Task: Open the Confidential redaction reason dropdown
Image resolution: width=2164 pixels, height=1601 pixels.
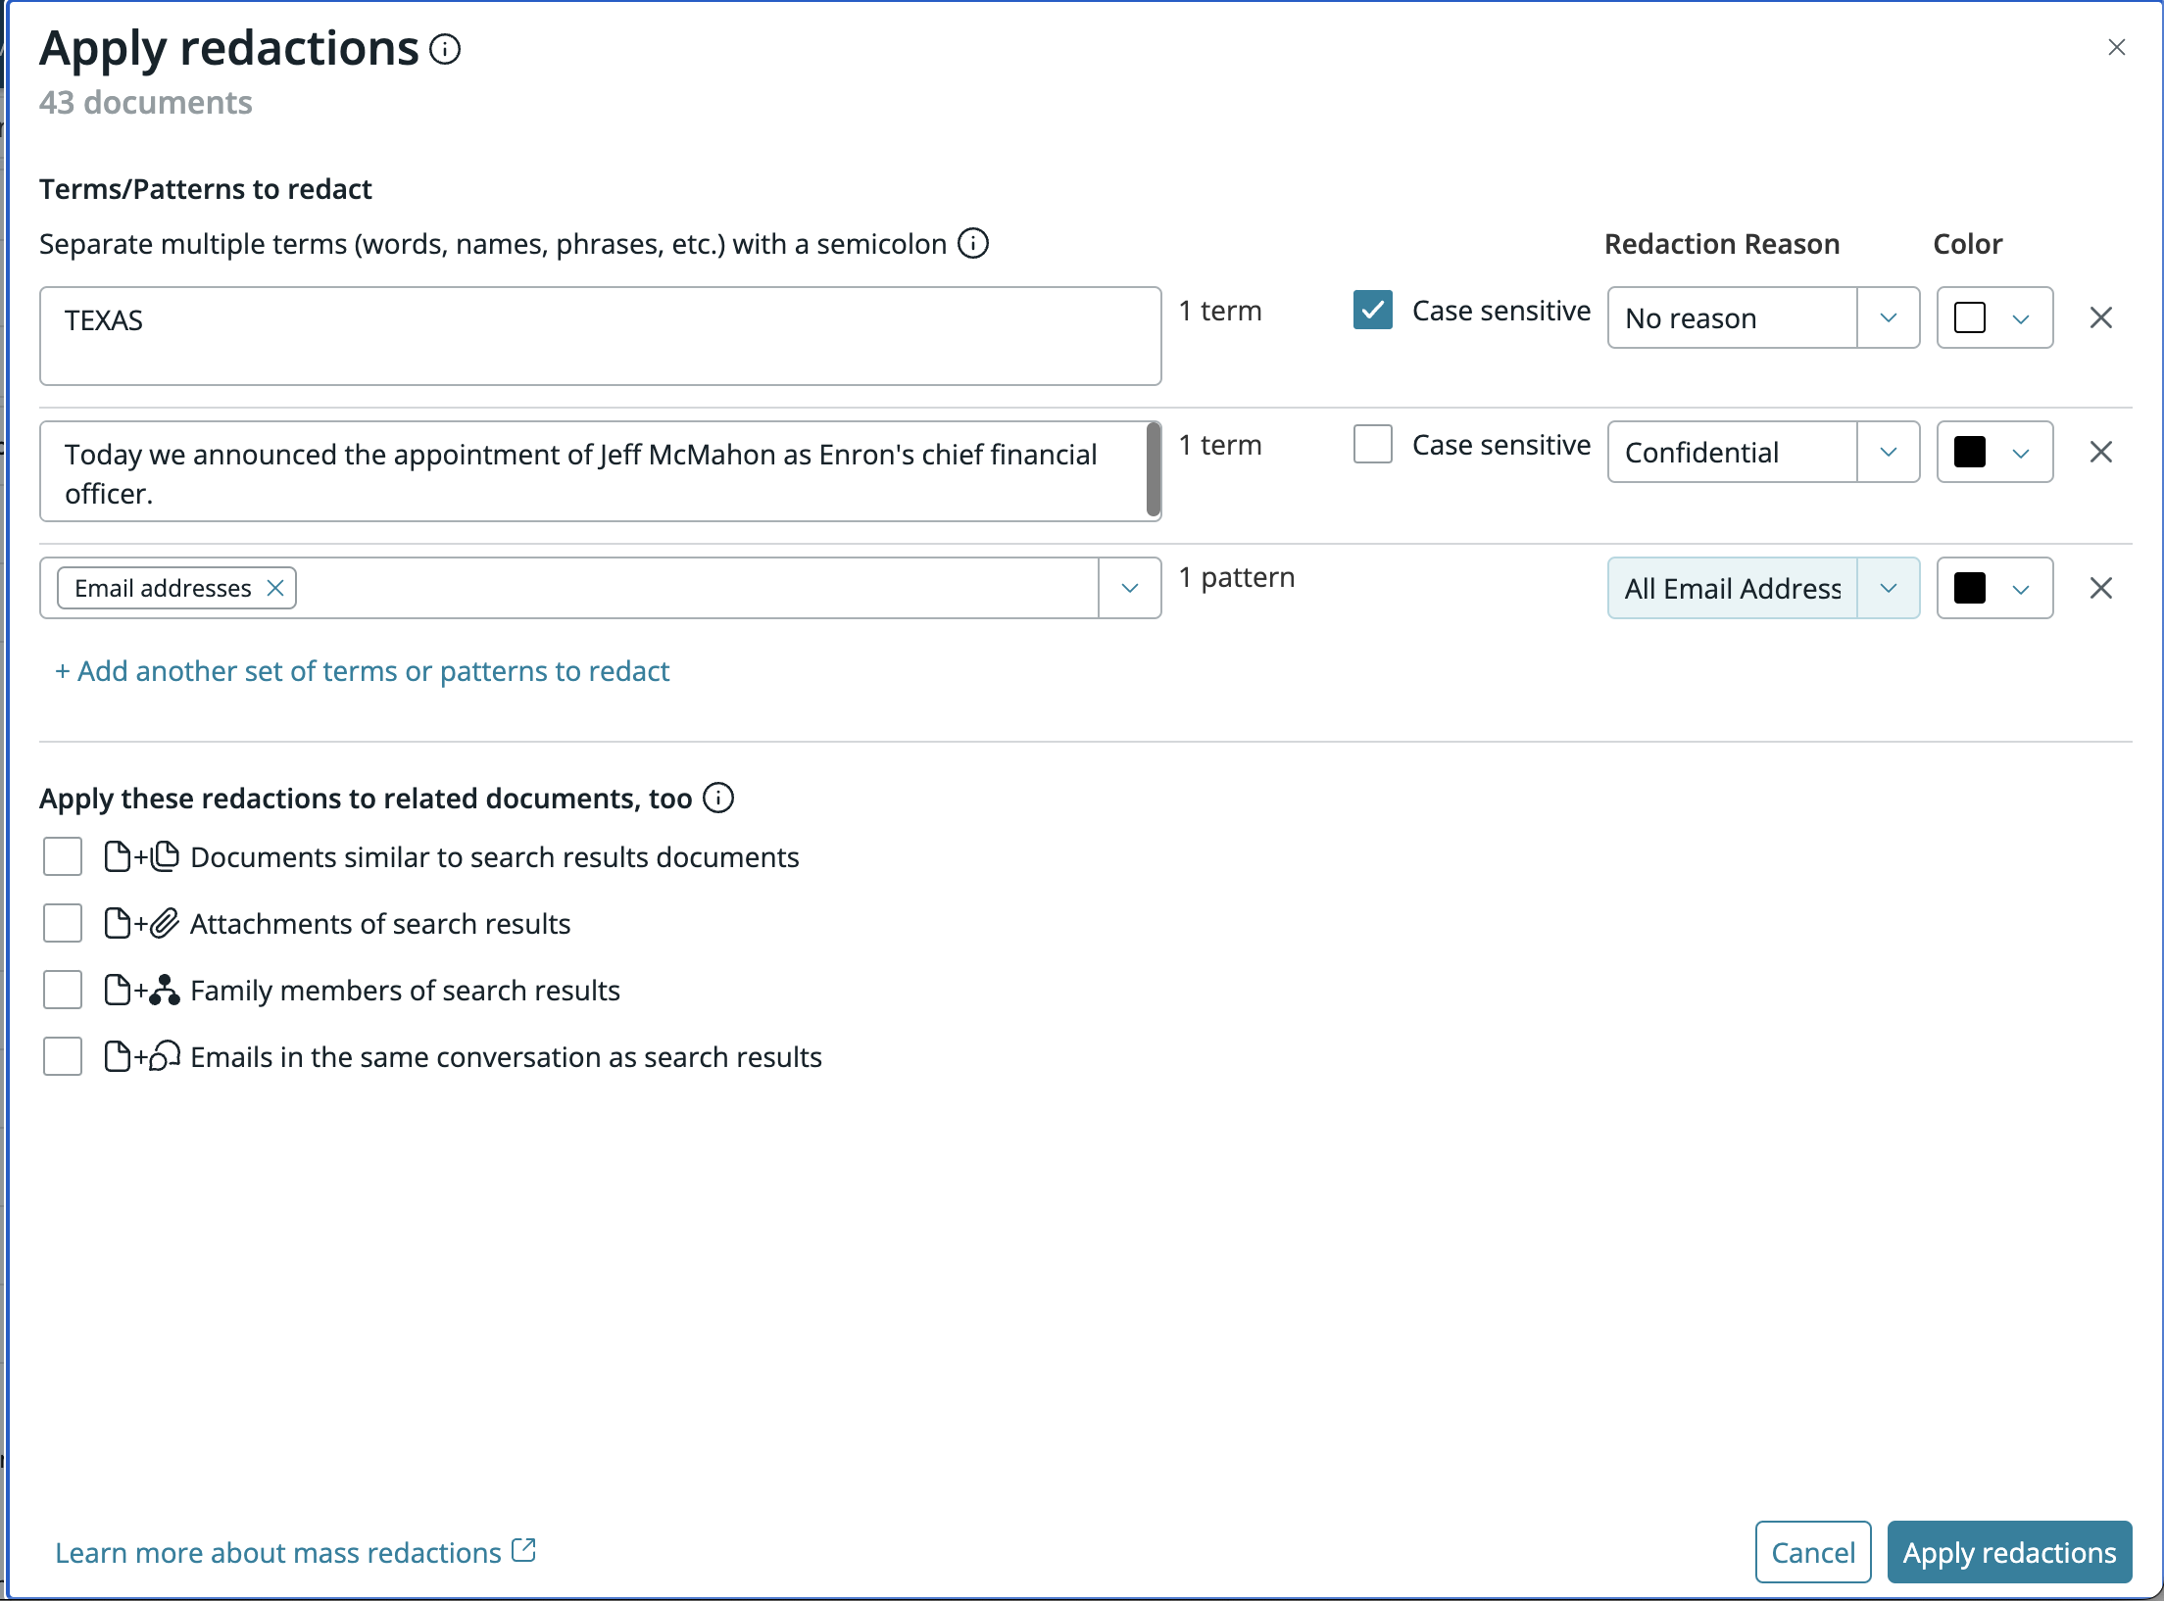Action: 1888,452
